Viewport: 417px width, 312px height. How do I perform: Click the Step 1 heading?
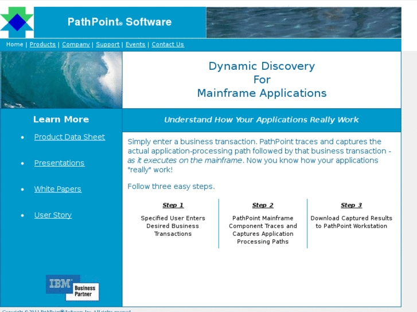click(x=173, y=205)
